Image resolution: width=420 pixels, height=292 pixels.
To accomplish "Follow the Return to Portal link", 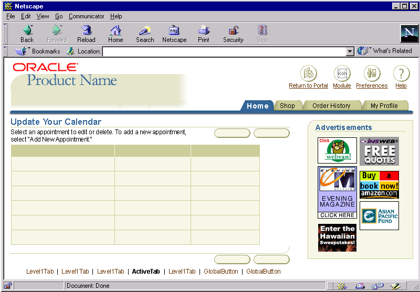I will click(x=308, y=85).
